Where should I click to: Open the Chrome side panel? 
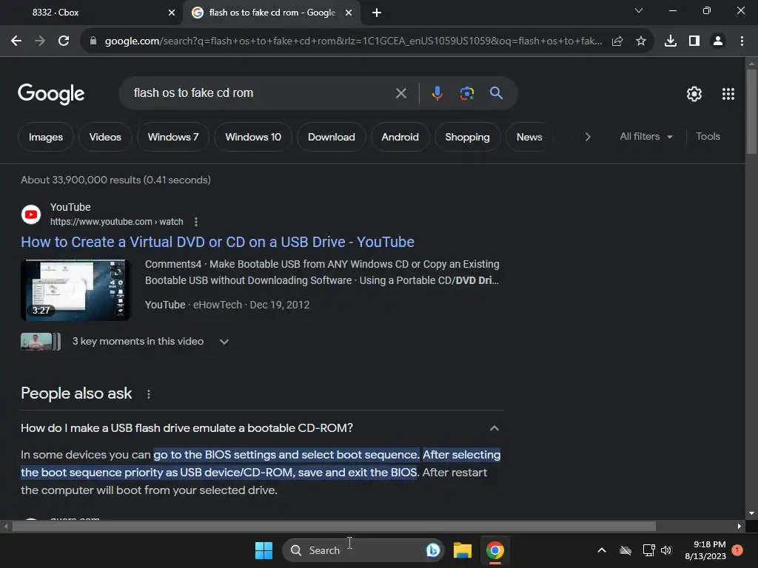(x=694, y=41)
